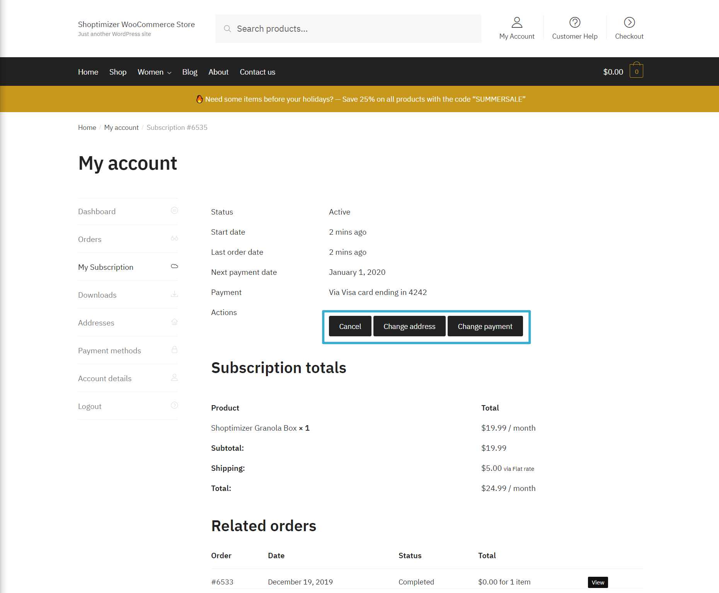
Task: Click the Shoptimizer Granola Box product link
Action: [254, 428]
